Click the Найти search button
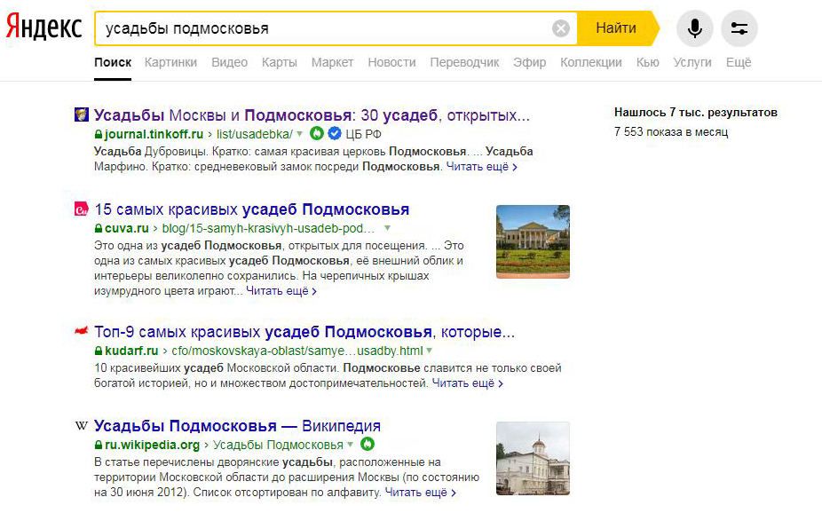The width and height of the screenshot is (822, 513). [x=616, y=28]
